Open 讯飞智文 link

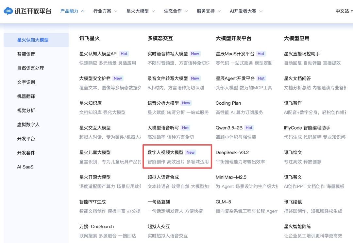[293, 177]
